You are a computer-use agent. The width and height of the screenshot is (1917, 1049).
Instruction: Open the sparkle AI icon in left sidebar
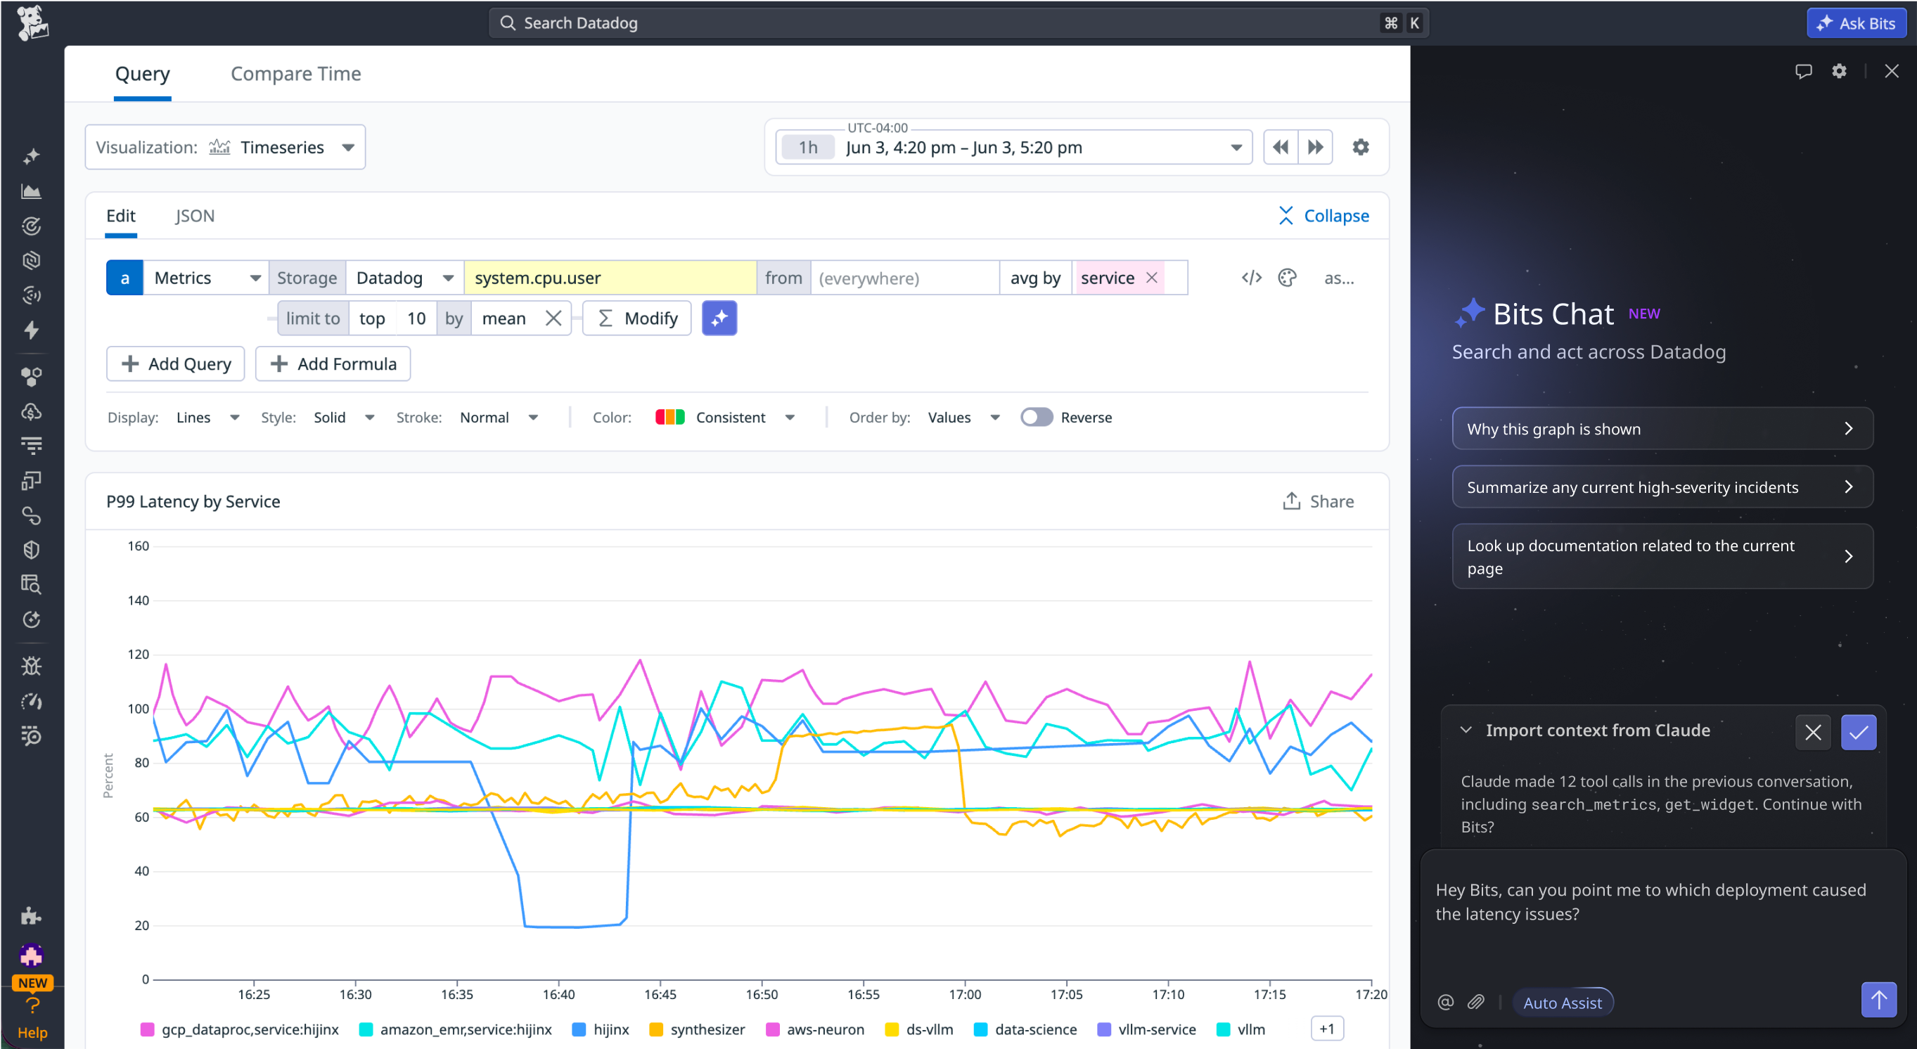click(x=31, y=156)
